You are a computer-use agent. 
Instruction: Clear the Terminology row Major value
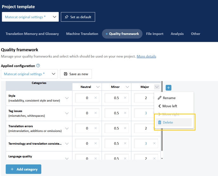(x=154, y=143)
